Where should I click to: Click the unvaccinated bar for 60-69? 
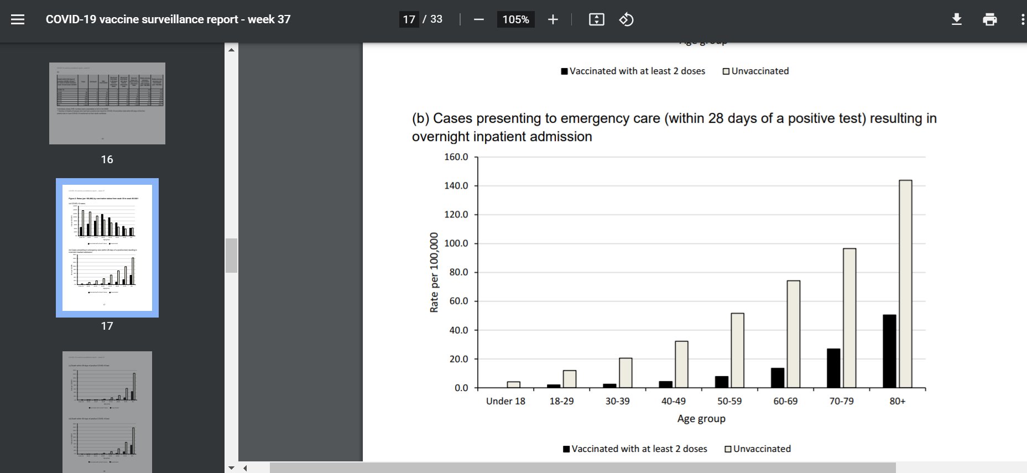tap(793, 334)
